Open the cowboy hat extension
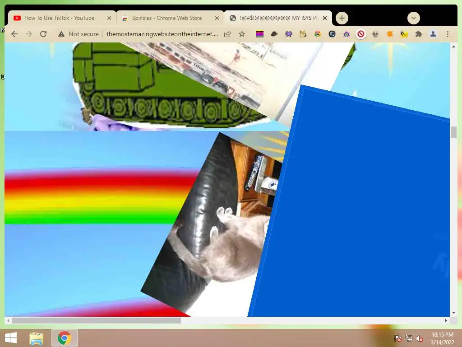 [274, 34]
